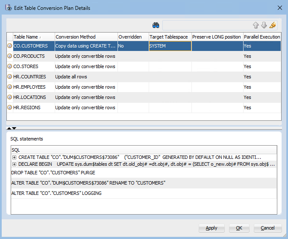Viewport: 288px width, 239px height.
Task: Select the ALTER TABLE RENAME TO "CUSTOMERS" statement
Action: (144, 183)
